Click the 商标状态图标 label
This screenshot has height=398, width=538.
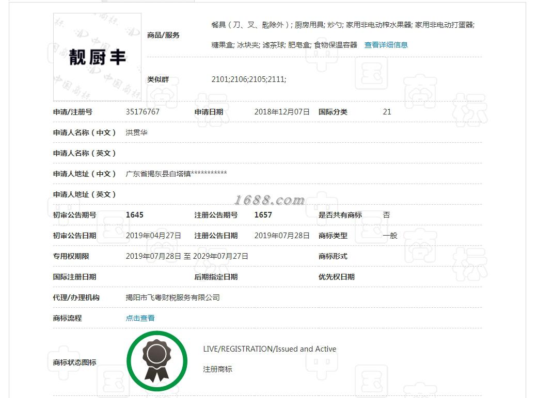(74, 362)
